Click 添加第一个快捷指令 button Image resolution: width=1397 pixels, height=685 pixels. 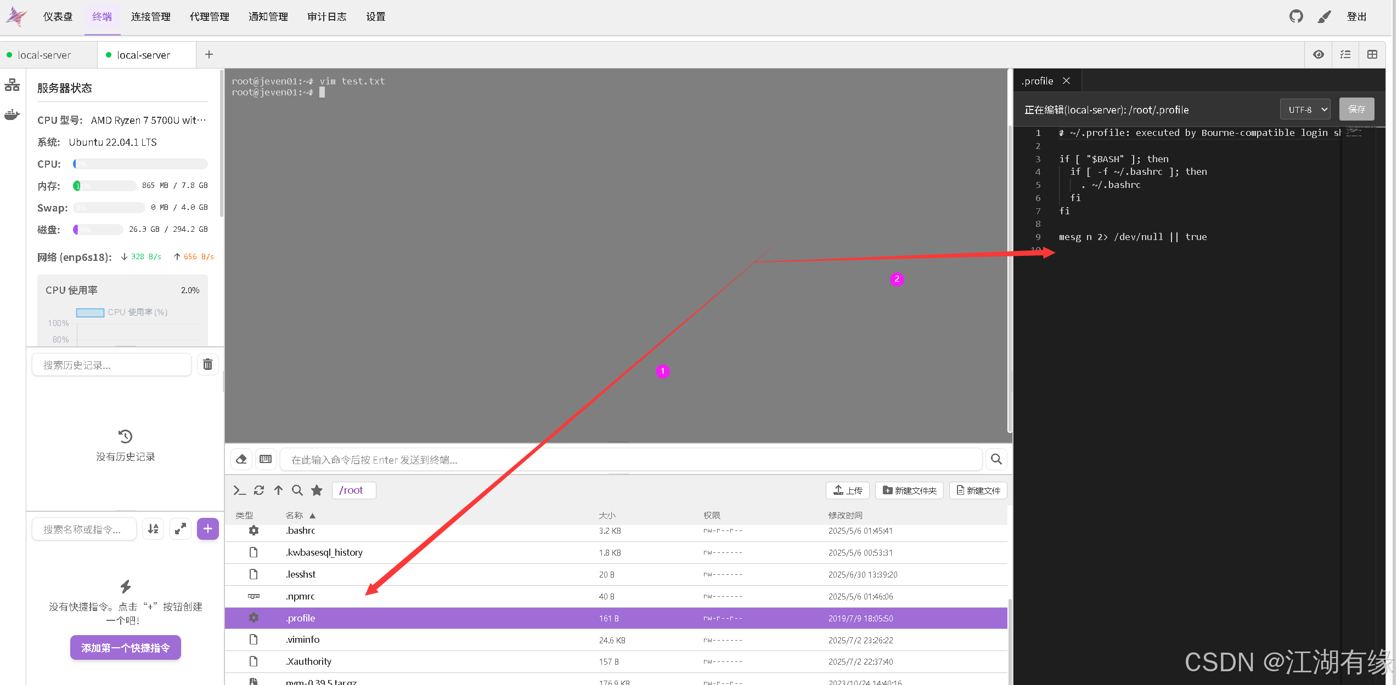coord(125,648)
